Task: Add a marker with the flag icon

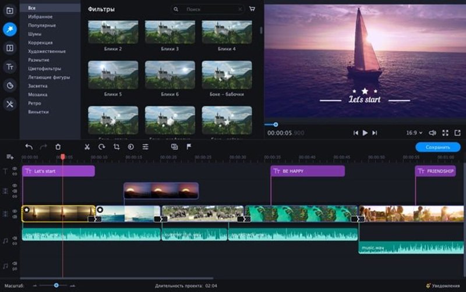Action: coord(189,147)
